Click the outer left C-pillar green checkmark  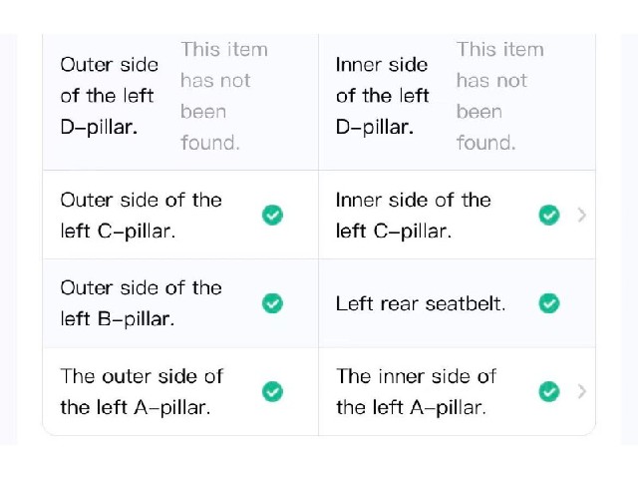[x=272, y=216]
